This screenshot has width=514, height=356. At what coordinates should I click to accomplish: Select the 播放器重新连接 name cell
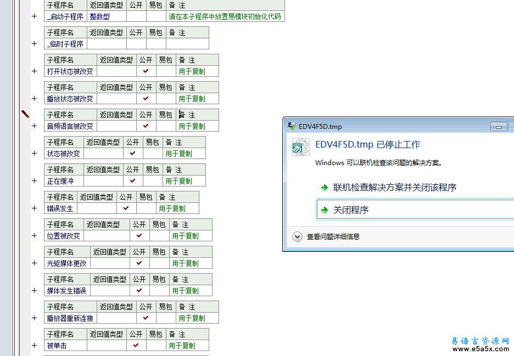pos(70,318)
